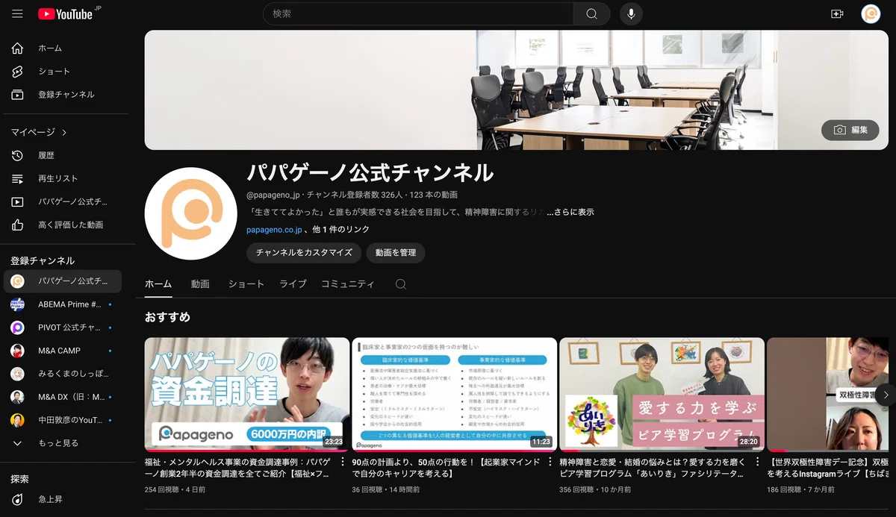Screen dimensions: 896x517
Task: Click the banner 編集 button
Action: click(x=850, y=130)
